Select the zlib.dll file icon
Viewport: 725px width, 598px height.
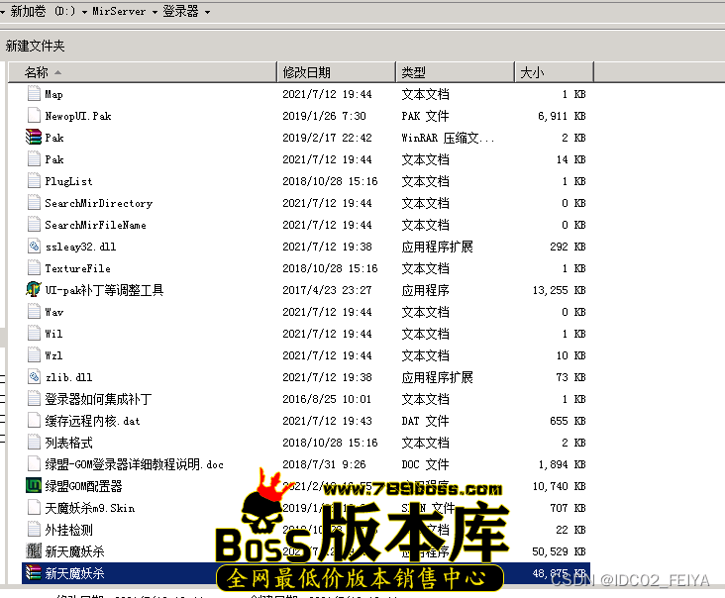(x=33, y=377)
